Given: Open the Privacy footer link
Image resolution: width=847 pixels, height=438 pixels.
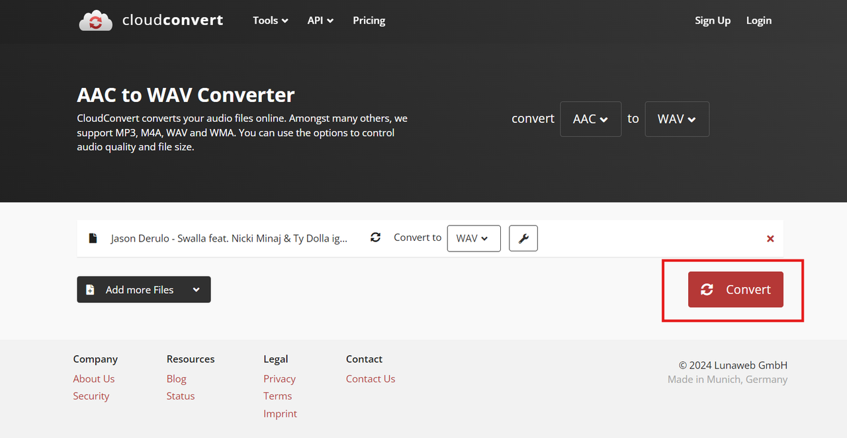Looking at the screenshot, I should point(279,378).
